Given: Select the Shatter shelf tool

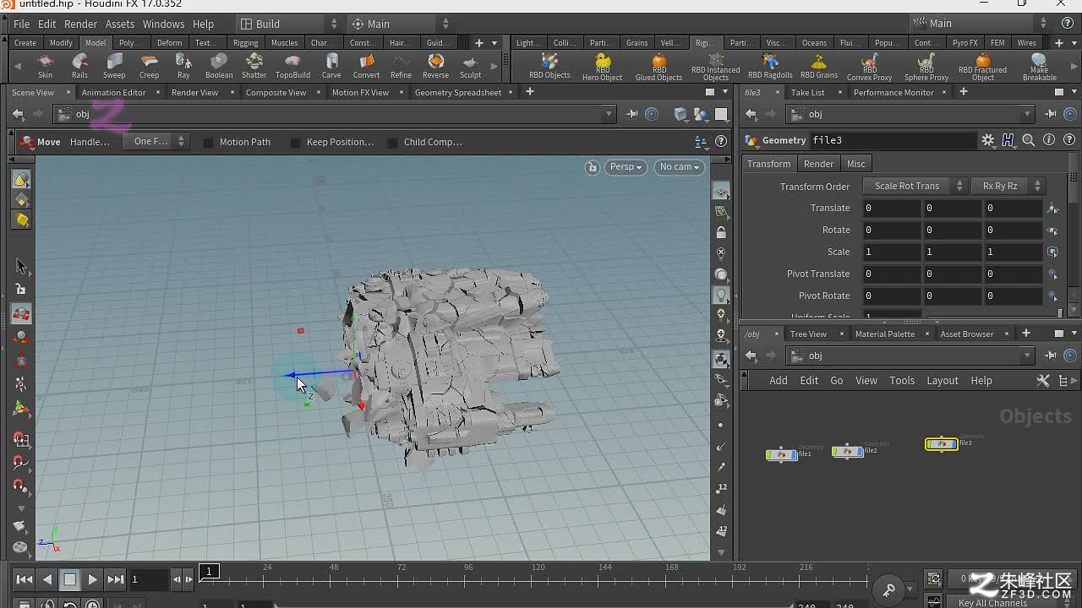Looking at the screenshot, I should coord(254,66).
